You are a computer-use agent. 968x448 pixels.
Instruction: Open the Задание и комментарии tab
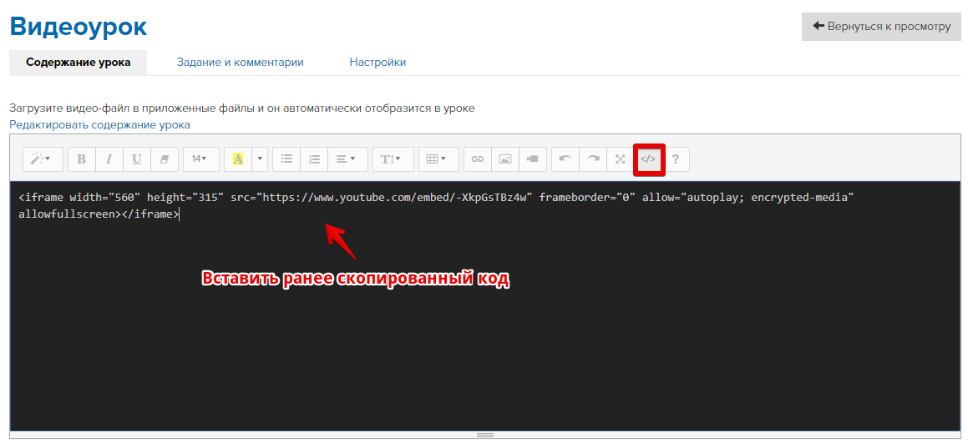(x=241, y=63)
